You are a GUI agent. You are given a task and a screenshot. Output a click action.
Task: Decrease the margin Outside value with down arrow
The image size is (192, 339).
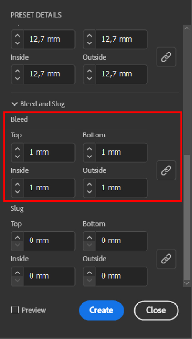pos(89,78)
